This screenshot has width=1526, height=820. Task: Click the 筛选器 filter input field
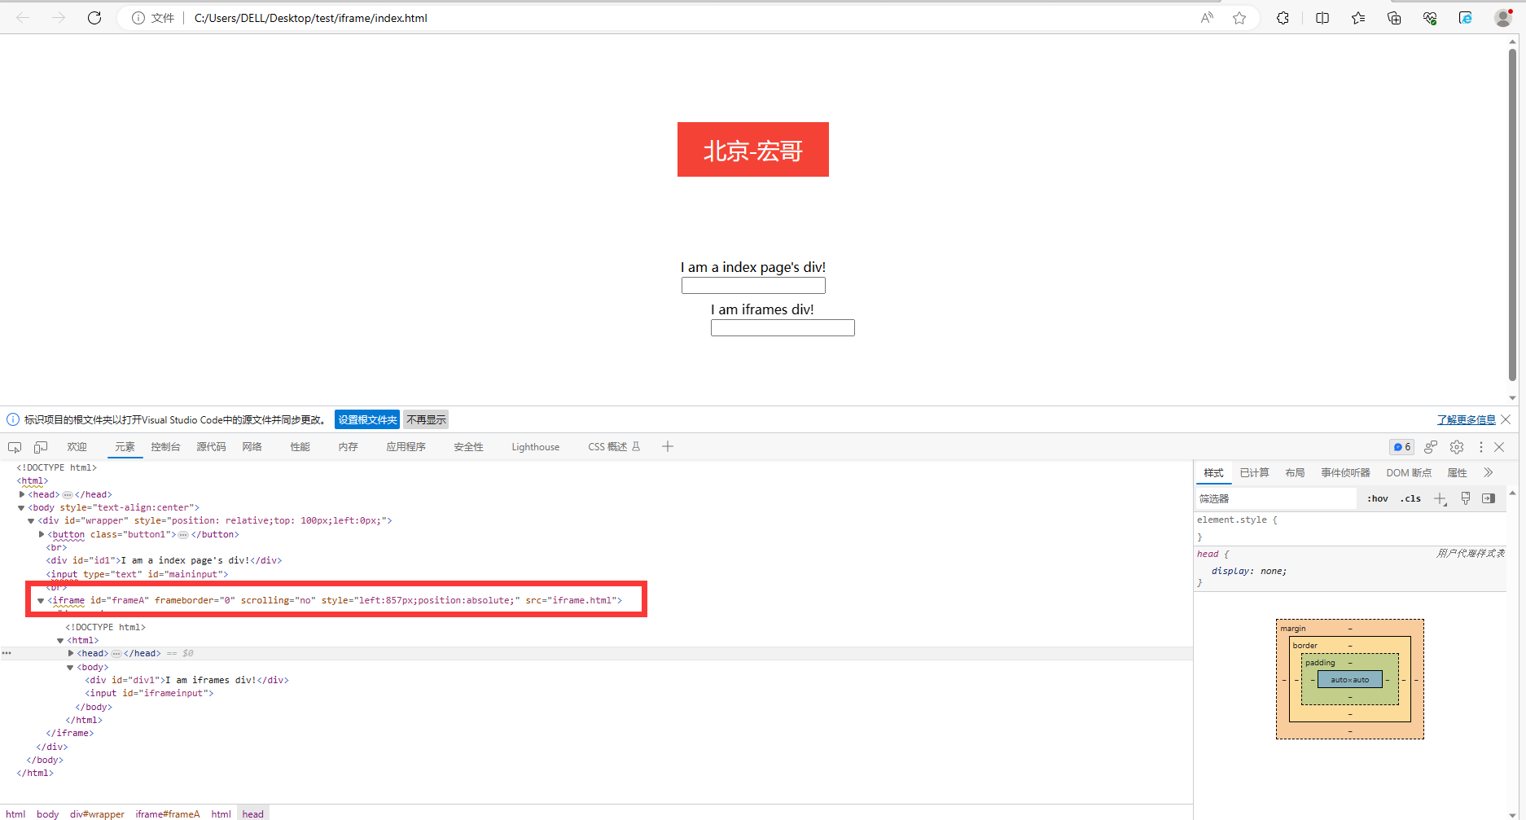[1274, 498]
